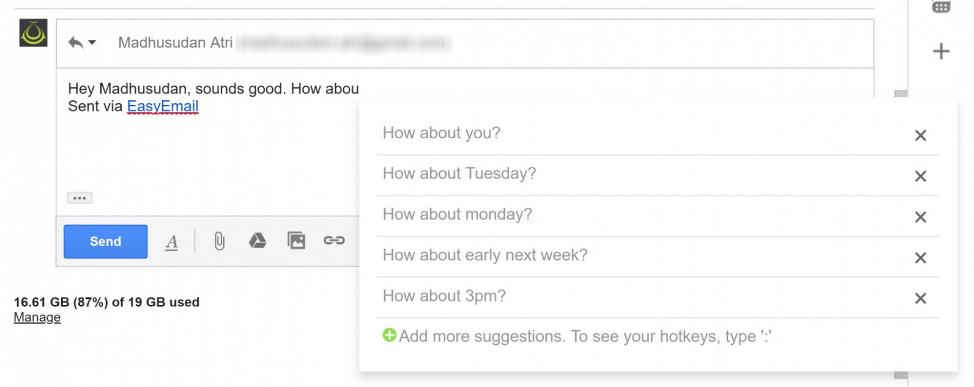Open the Manage storage link
974x387 pixels.
[x=36, y=317]
